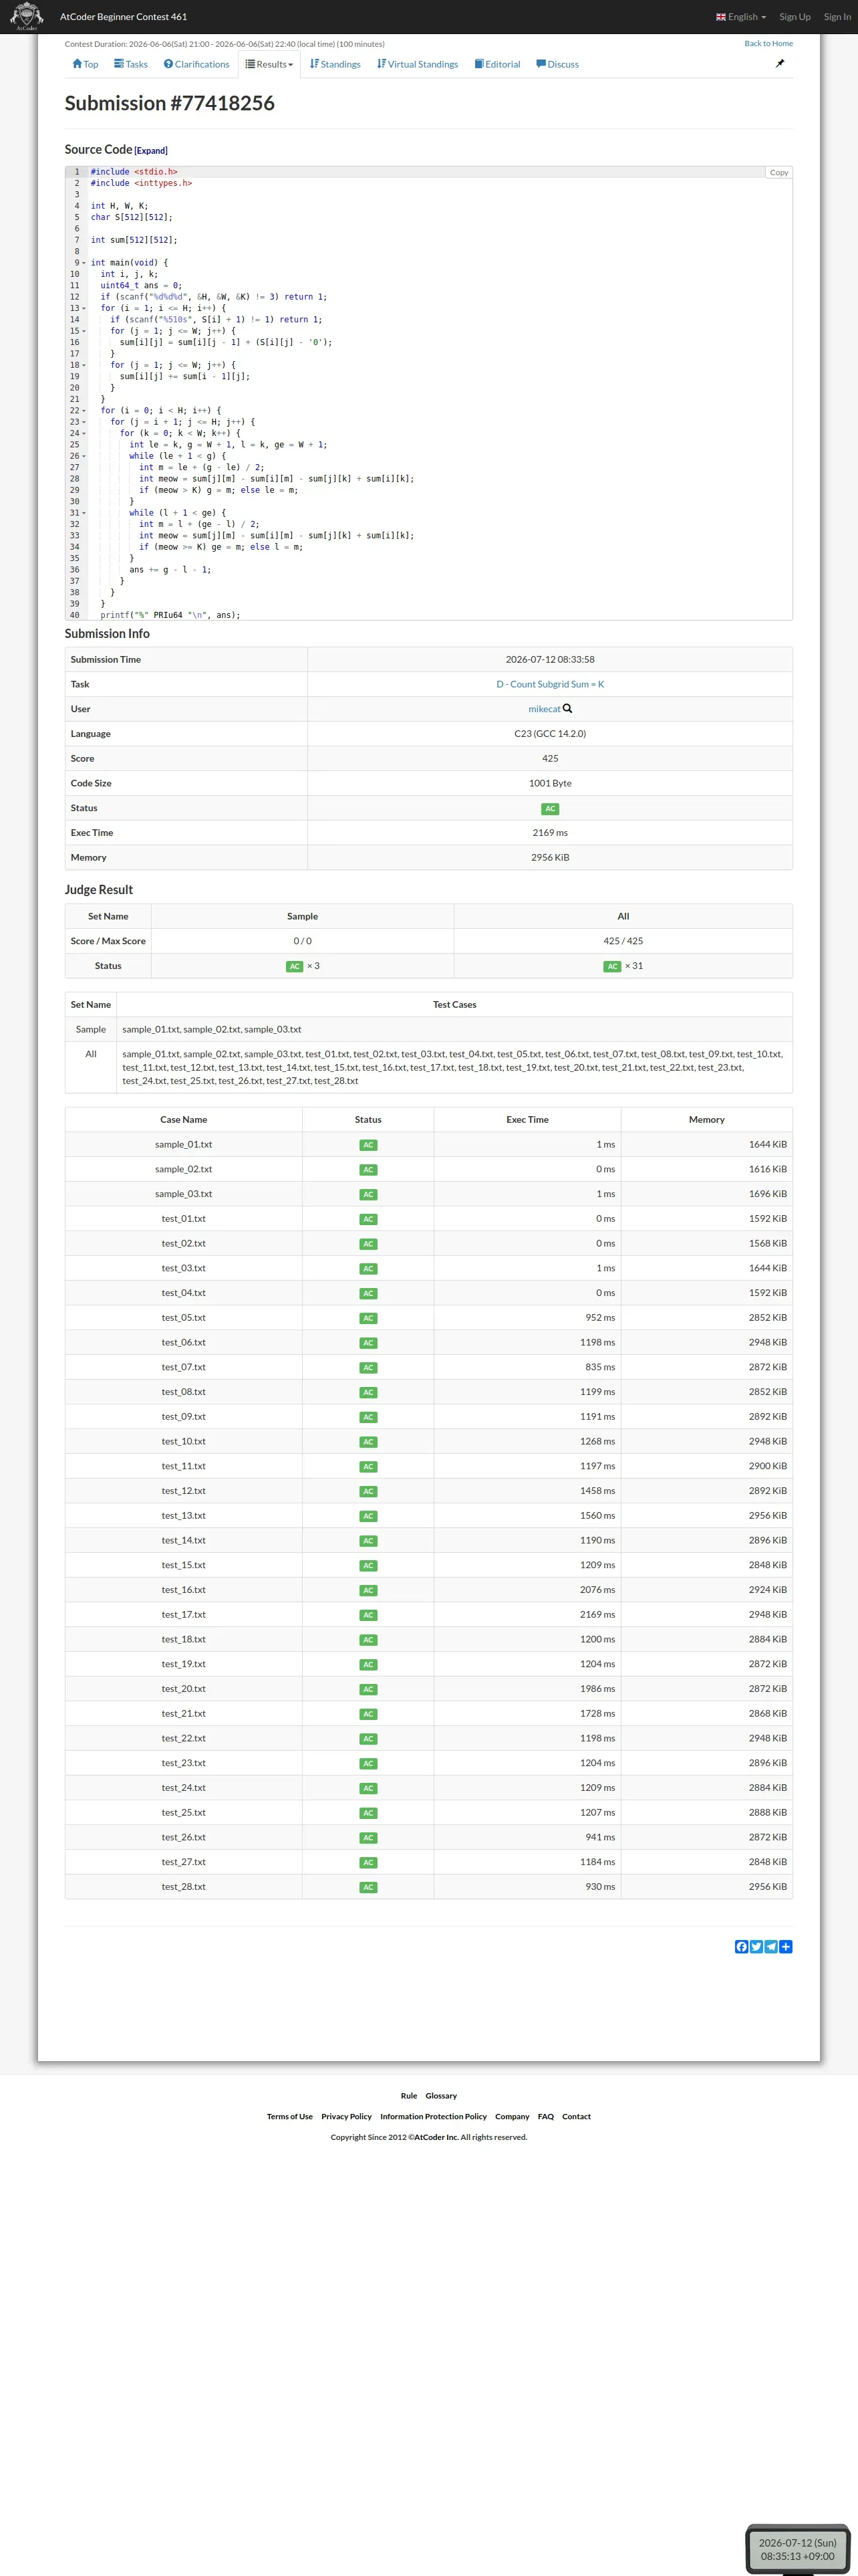Open the Contact footer link
The height and width of the screenshot is (2576, 858).
[x=576, y=2116]
